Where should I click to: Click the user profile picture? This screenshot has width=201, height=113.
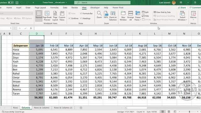pos(174,3)
